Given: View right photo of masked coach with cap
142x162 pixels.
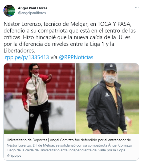Looking at the screenshot, I should coord(107,99).
